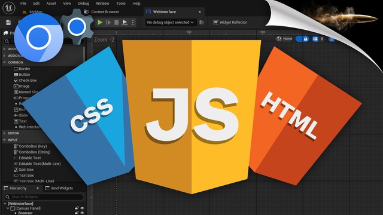Viewport: 383px width, 215px height.
Task: Open the Debug menu
Action: [84, 4]
